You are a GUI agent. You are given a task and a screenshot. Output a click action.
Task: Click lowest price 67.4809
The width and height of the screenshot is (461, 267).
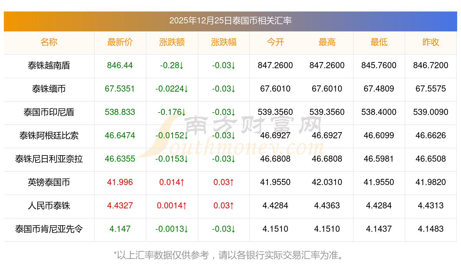[x=379, y=89]
